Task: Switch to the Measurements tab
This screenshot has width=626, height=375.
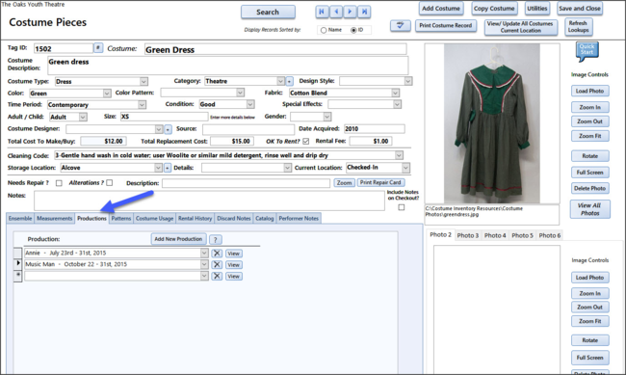Action: pyautogui.click(x=54, y=218)
